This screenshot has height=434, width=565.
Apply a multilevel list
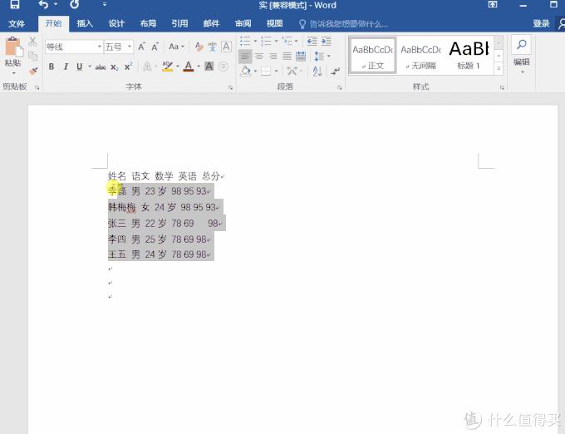[x=287, y=41]
